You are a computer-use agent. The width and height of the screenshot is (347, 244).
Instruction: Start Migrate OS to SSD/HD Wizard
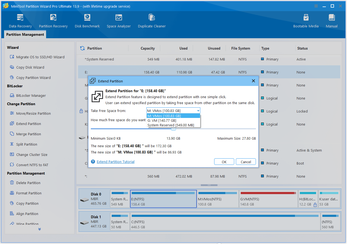37,57
